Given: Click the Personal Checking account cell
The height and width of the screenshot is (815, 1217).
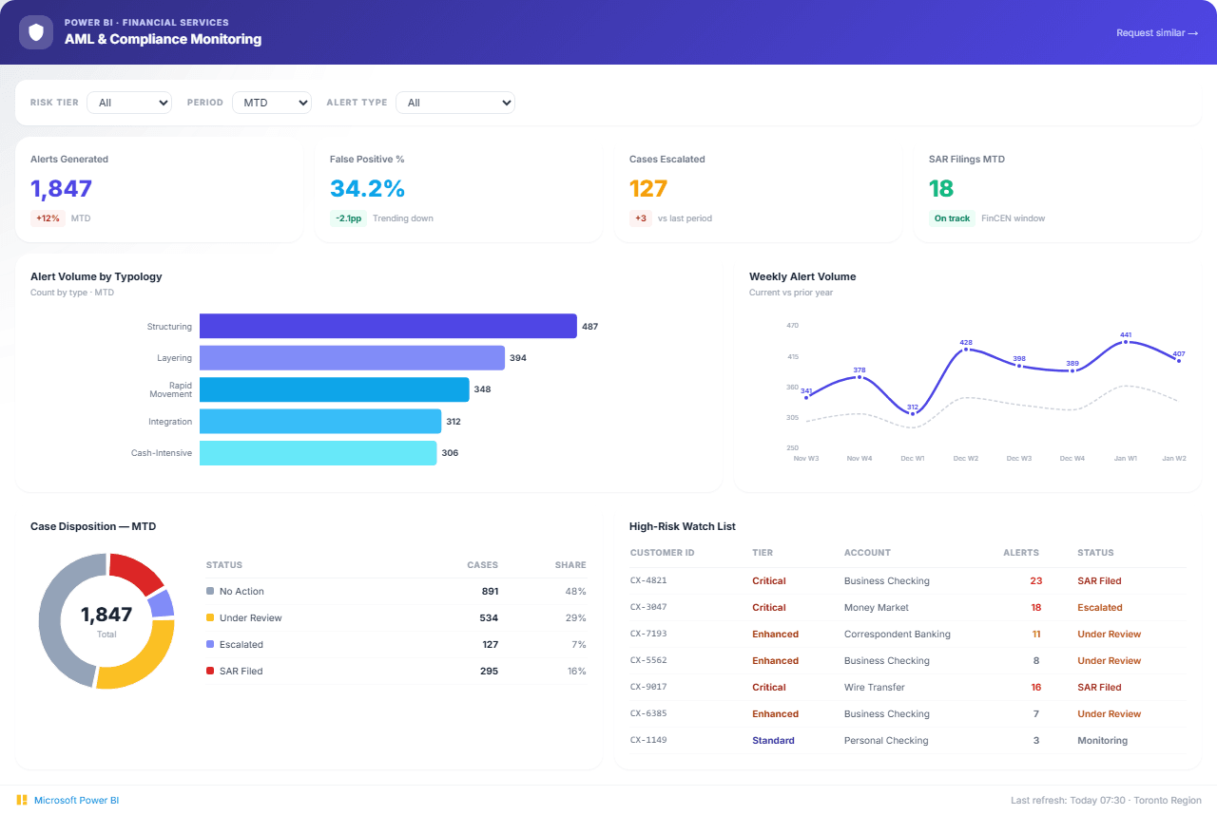Looking at the screenshot, I should [x=886, y=741].
